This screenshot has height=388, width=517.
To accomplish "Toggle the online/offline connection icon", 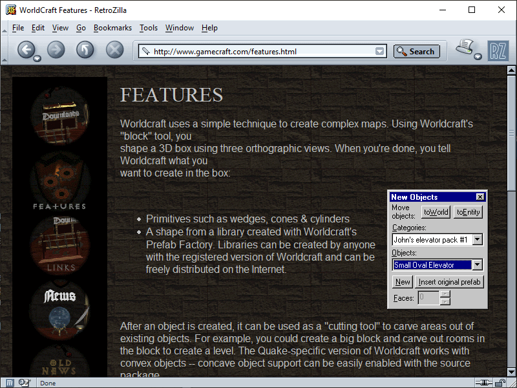I will [483, 383].
